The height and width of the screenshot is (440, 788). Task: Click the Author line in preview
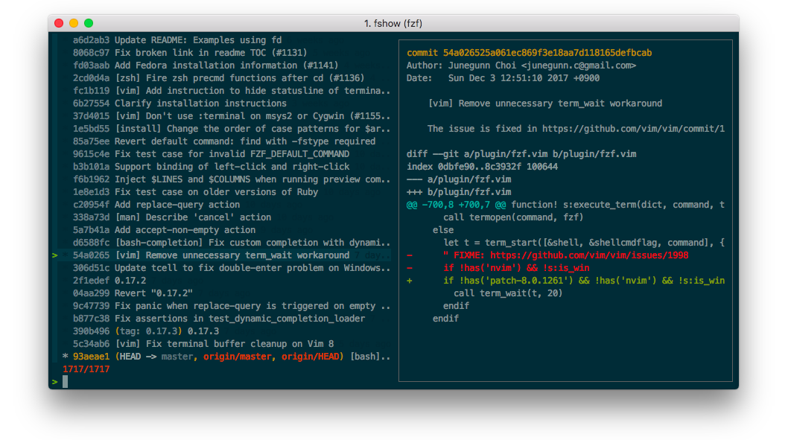pos(521,66)
